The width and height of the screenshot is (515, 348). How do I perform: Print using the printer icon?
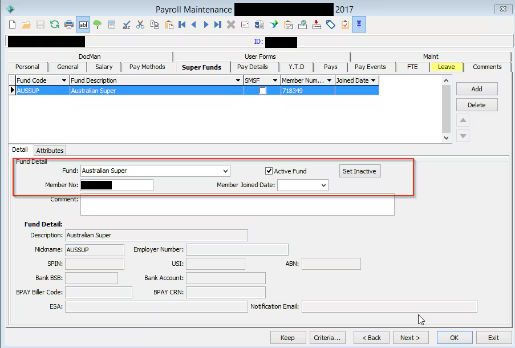pyautogui.click(x=69, y=25)
